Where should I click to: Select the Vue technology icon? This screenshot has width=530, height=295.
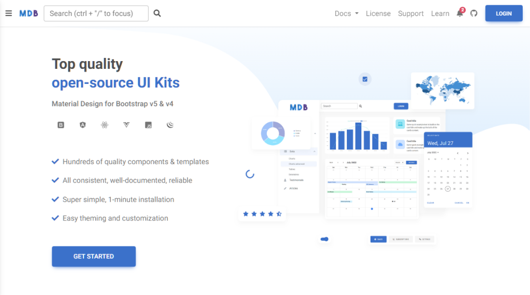pos(126,125)
